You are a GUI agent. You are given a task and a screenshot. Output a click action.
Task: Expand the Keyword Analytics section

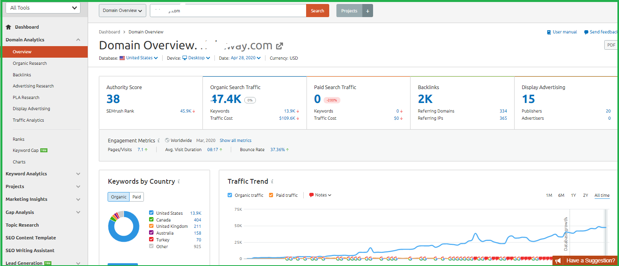[x=78, y=174]
